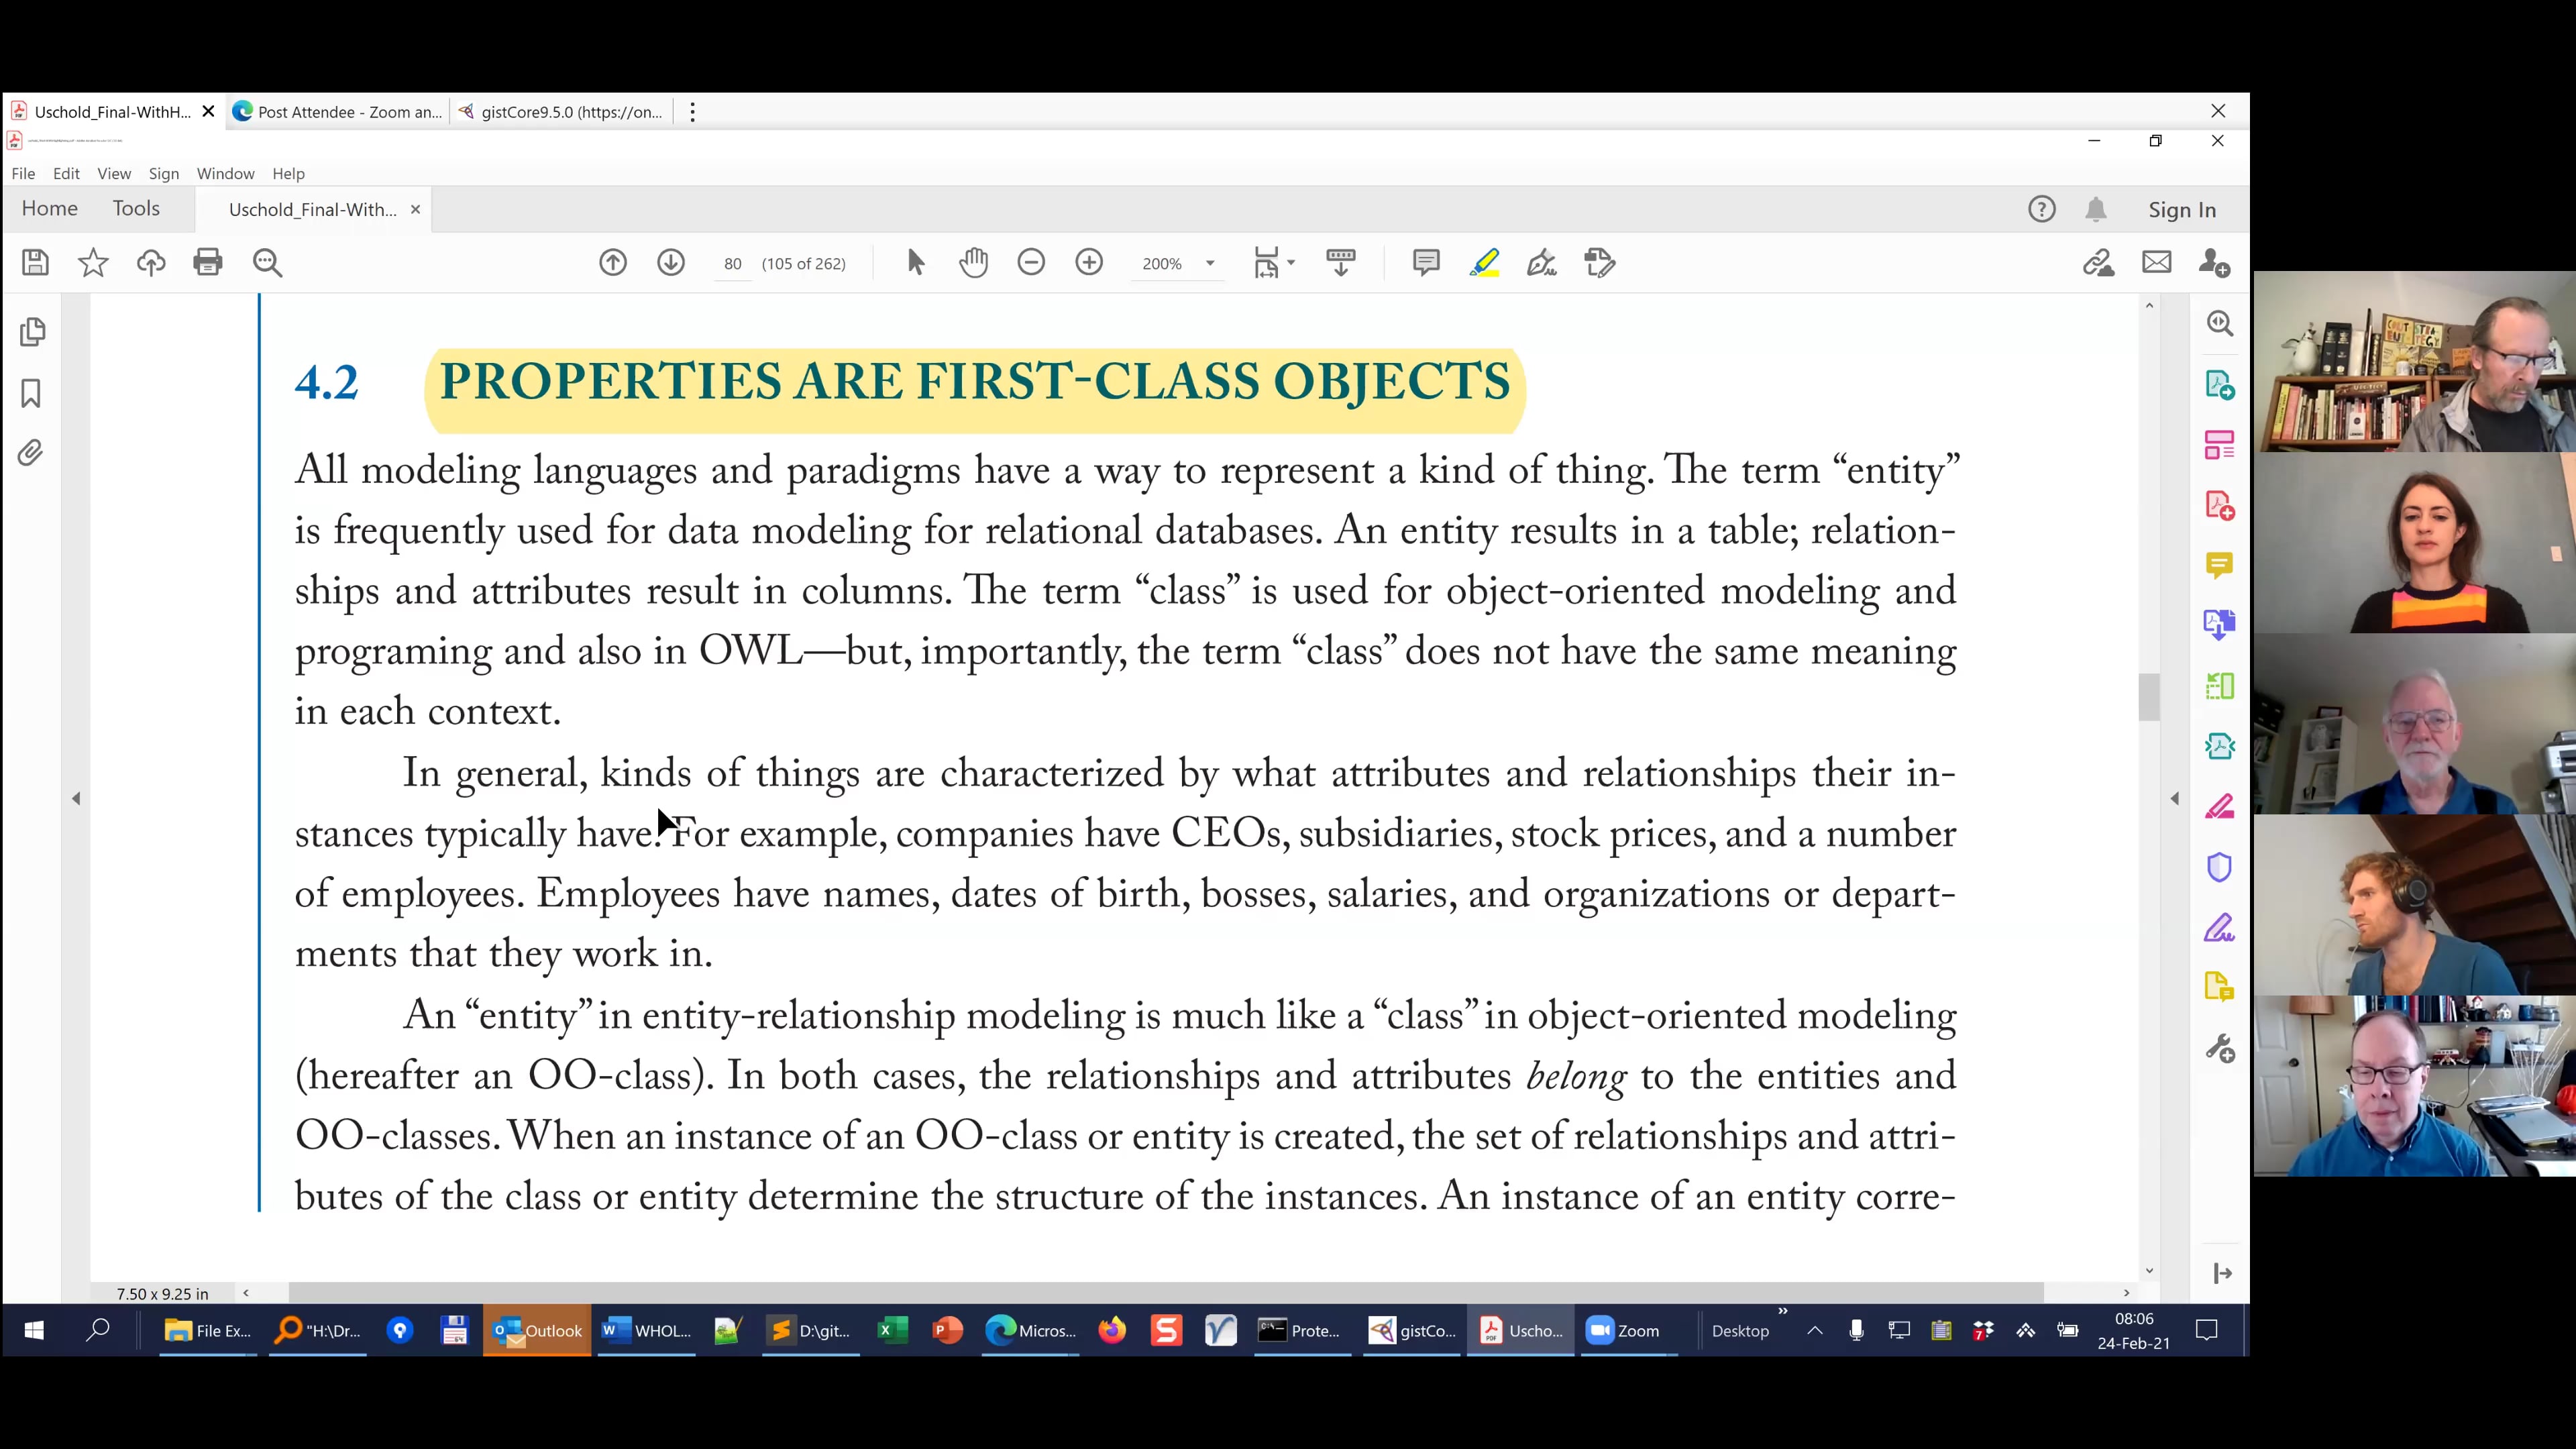This screenshot has height=1449, width=2576.
Task: Open the Comment tool from the toolbar
Action: point(1425,262)
